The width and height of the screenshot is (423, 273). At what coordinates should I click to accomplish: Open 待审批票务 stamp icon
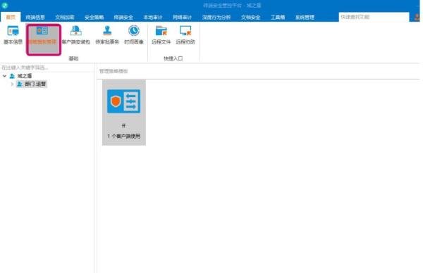point(107,31)
